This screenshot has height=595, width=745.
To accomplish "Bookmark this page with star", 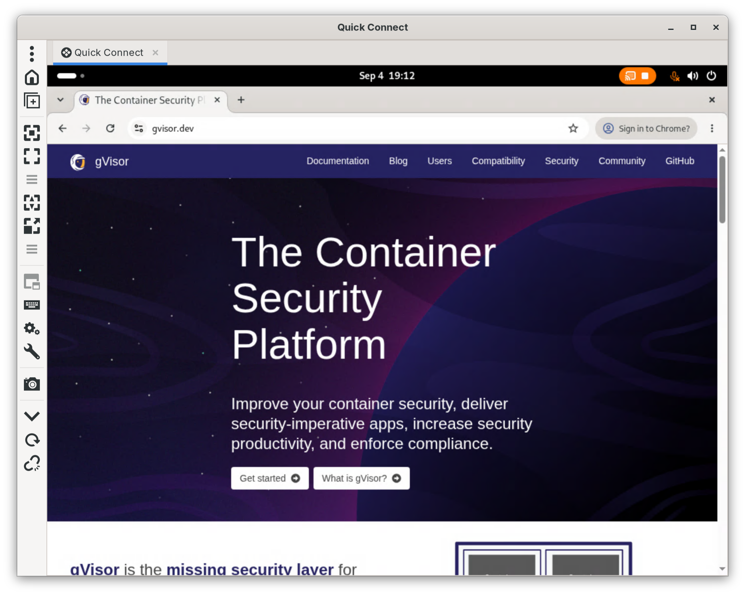I will click(x=573, y=128).
